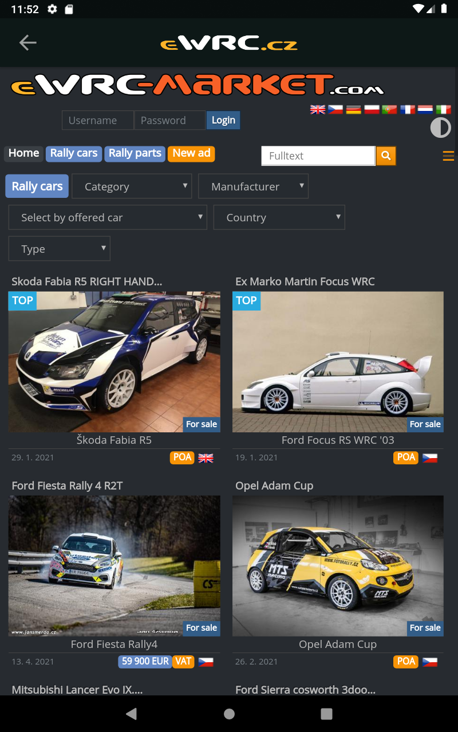Image resolution: width=458 pixels, height=732 pixels.
Task: Click POA badge on Skoda Fabia listing
Action: 183,457
